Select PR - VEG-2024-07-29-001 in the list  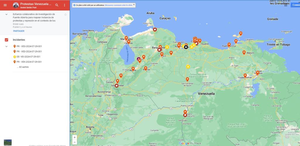[x=29, y=47]
